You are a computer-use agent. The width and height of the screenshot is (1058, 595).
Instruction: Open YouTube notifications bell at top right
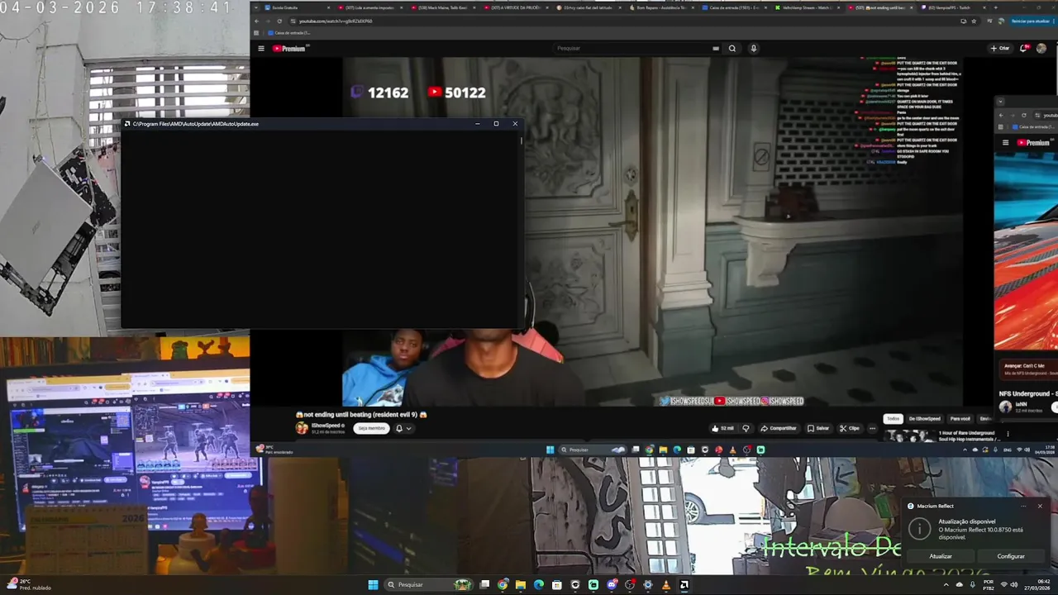[x=1025, y=48]
